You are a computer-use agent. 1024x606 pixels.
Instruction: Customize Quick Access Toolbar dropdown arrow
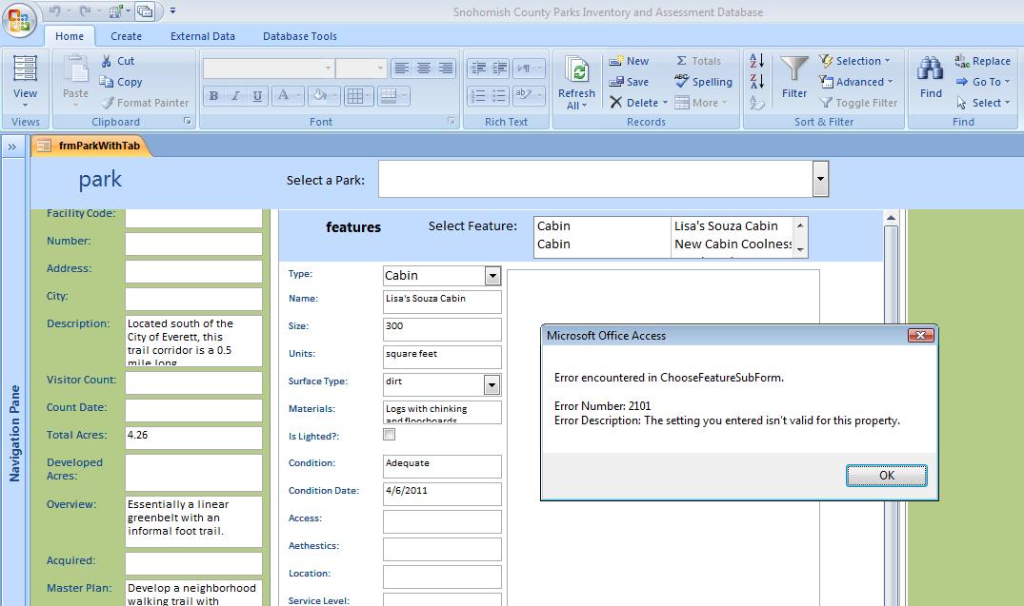(172, 10)
